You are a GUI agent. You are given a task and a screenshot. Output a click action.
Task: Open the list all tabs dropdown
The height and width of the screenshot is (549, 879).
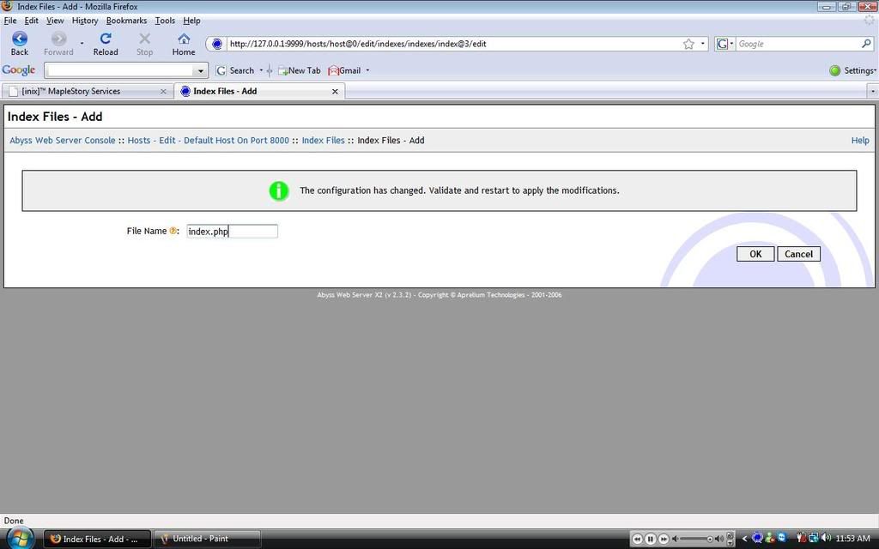[872, 91]
